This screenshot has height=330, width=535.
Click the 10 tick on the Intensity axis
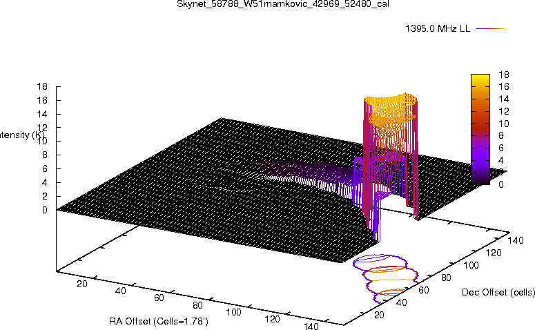[x=42, y=141]
